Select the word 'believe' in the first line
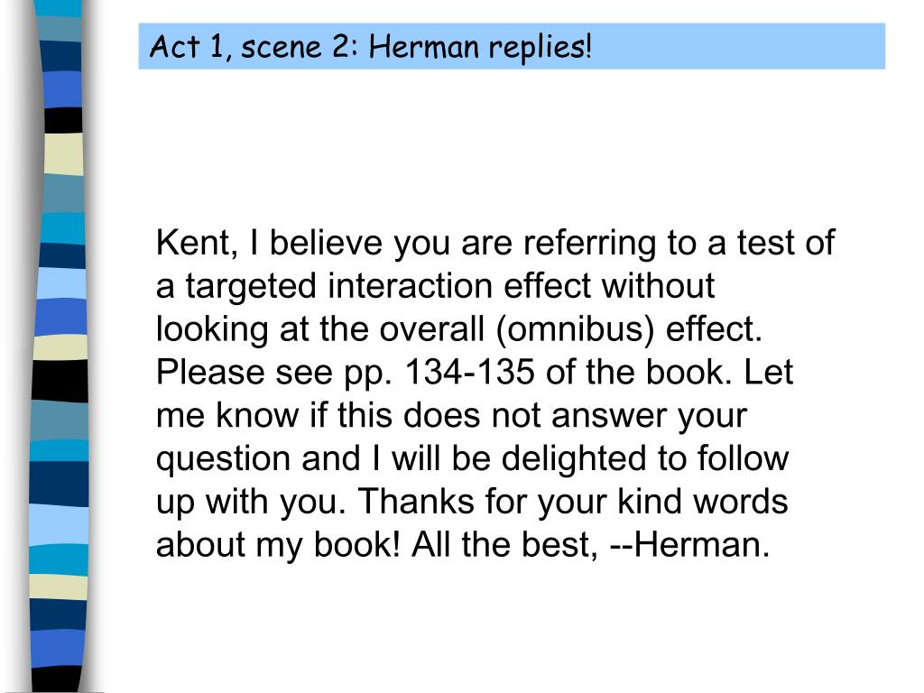The image size is (924, 693). (x=326, y=243)
